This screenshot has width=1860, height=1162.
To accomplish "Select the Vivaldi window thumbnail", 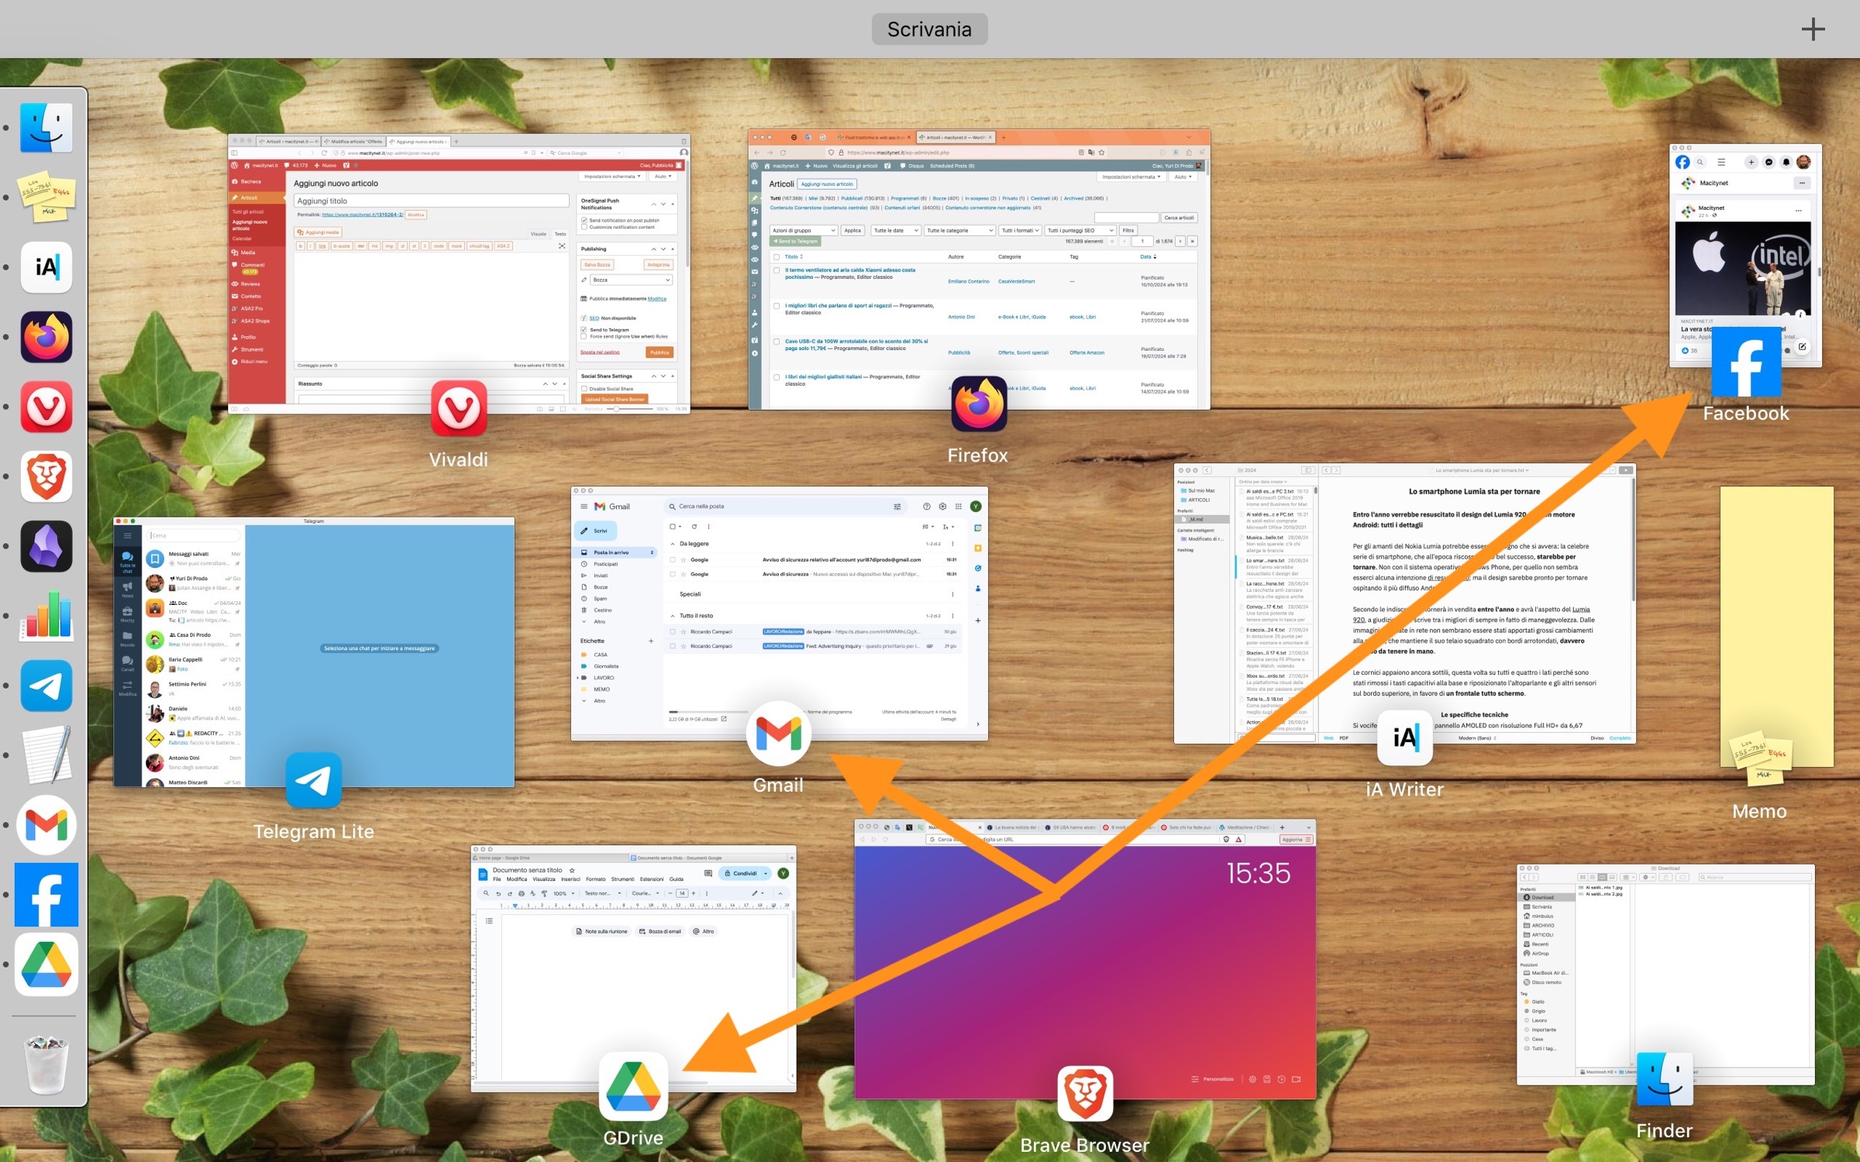I will coord(459,273).
